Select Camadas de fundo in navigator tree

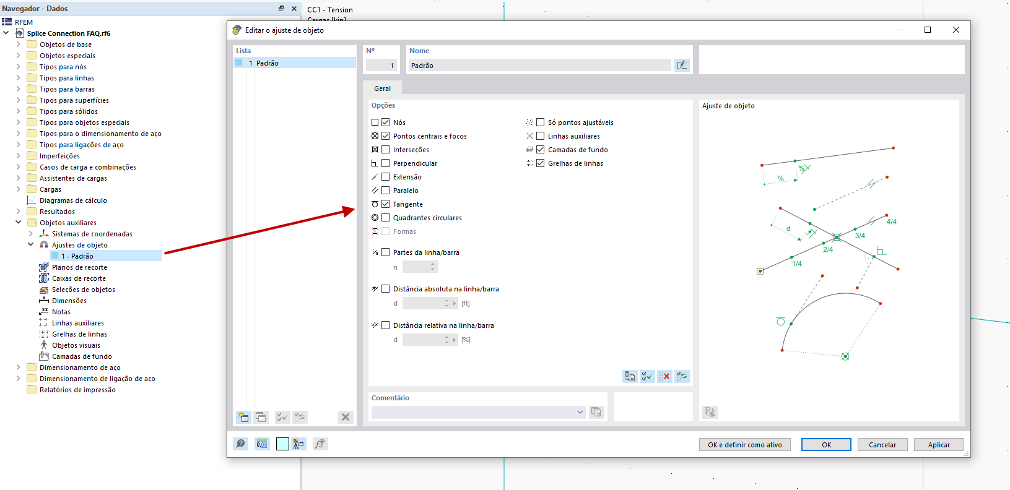point(82,356)
